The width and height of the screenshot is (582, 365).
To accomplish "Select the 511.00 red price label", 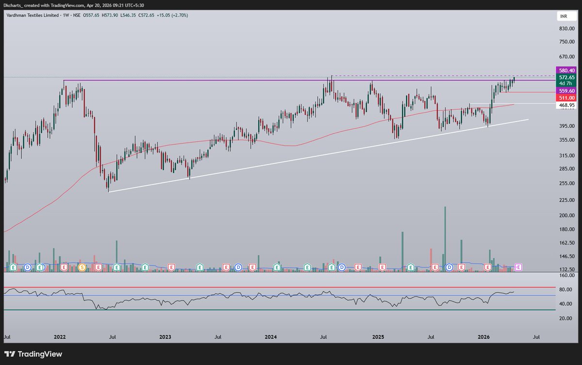I will click(x=566, y=97).
